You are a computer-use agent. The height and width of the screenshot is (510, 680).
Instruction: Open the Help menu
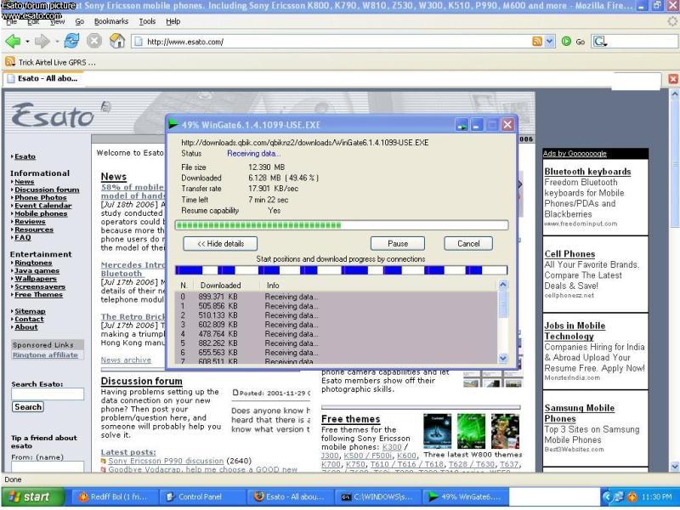click(x=173, y=21)
